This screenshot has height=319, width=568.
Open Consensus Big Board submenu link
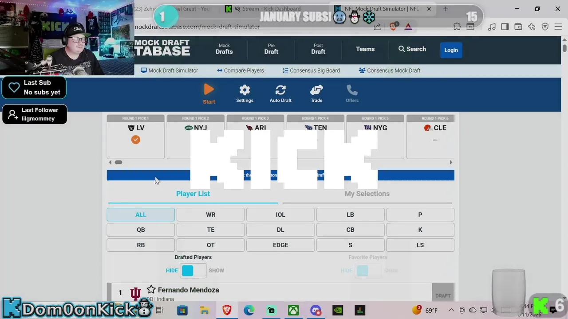tap(311, 70)
